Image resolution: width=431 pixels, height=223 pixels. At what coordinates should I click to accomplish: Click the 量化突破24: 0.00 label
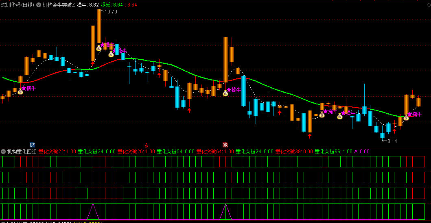(254, 152)
